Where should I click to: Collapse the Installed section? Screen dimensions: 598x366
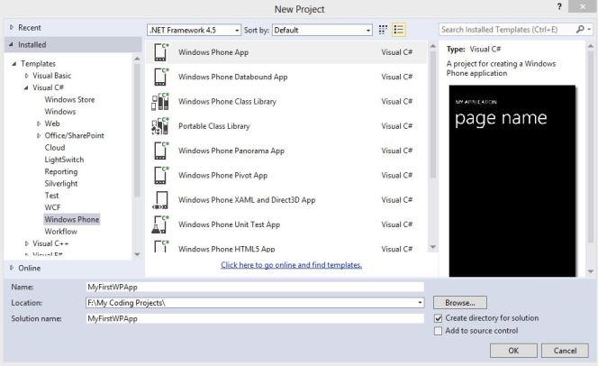(11, 45)
